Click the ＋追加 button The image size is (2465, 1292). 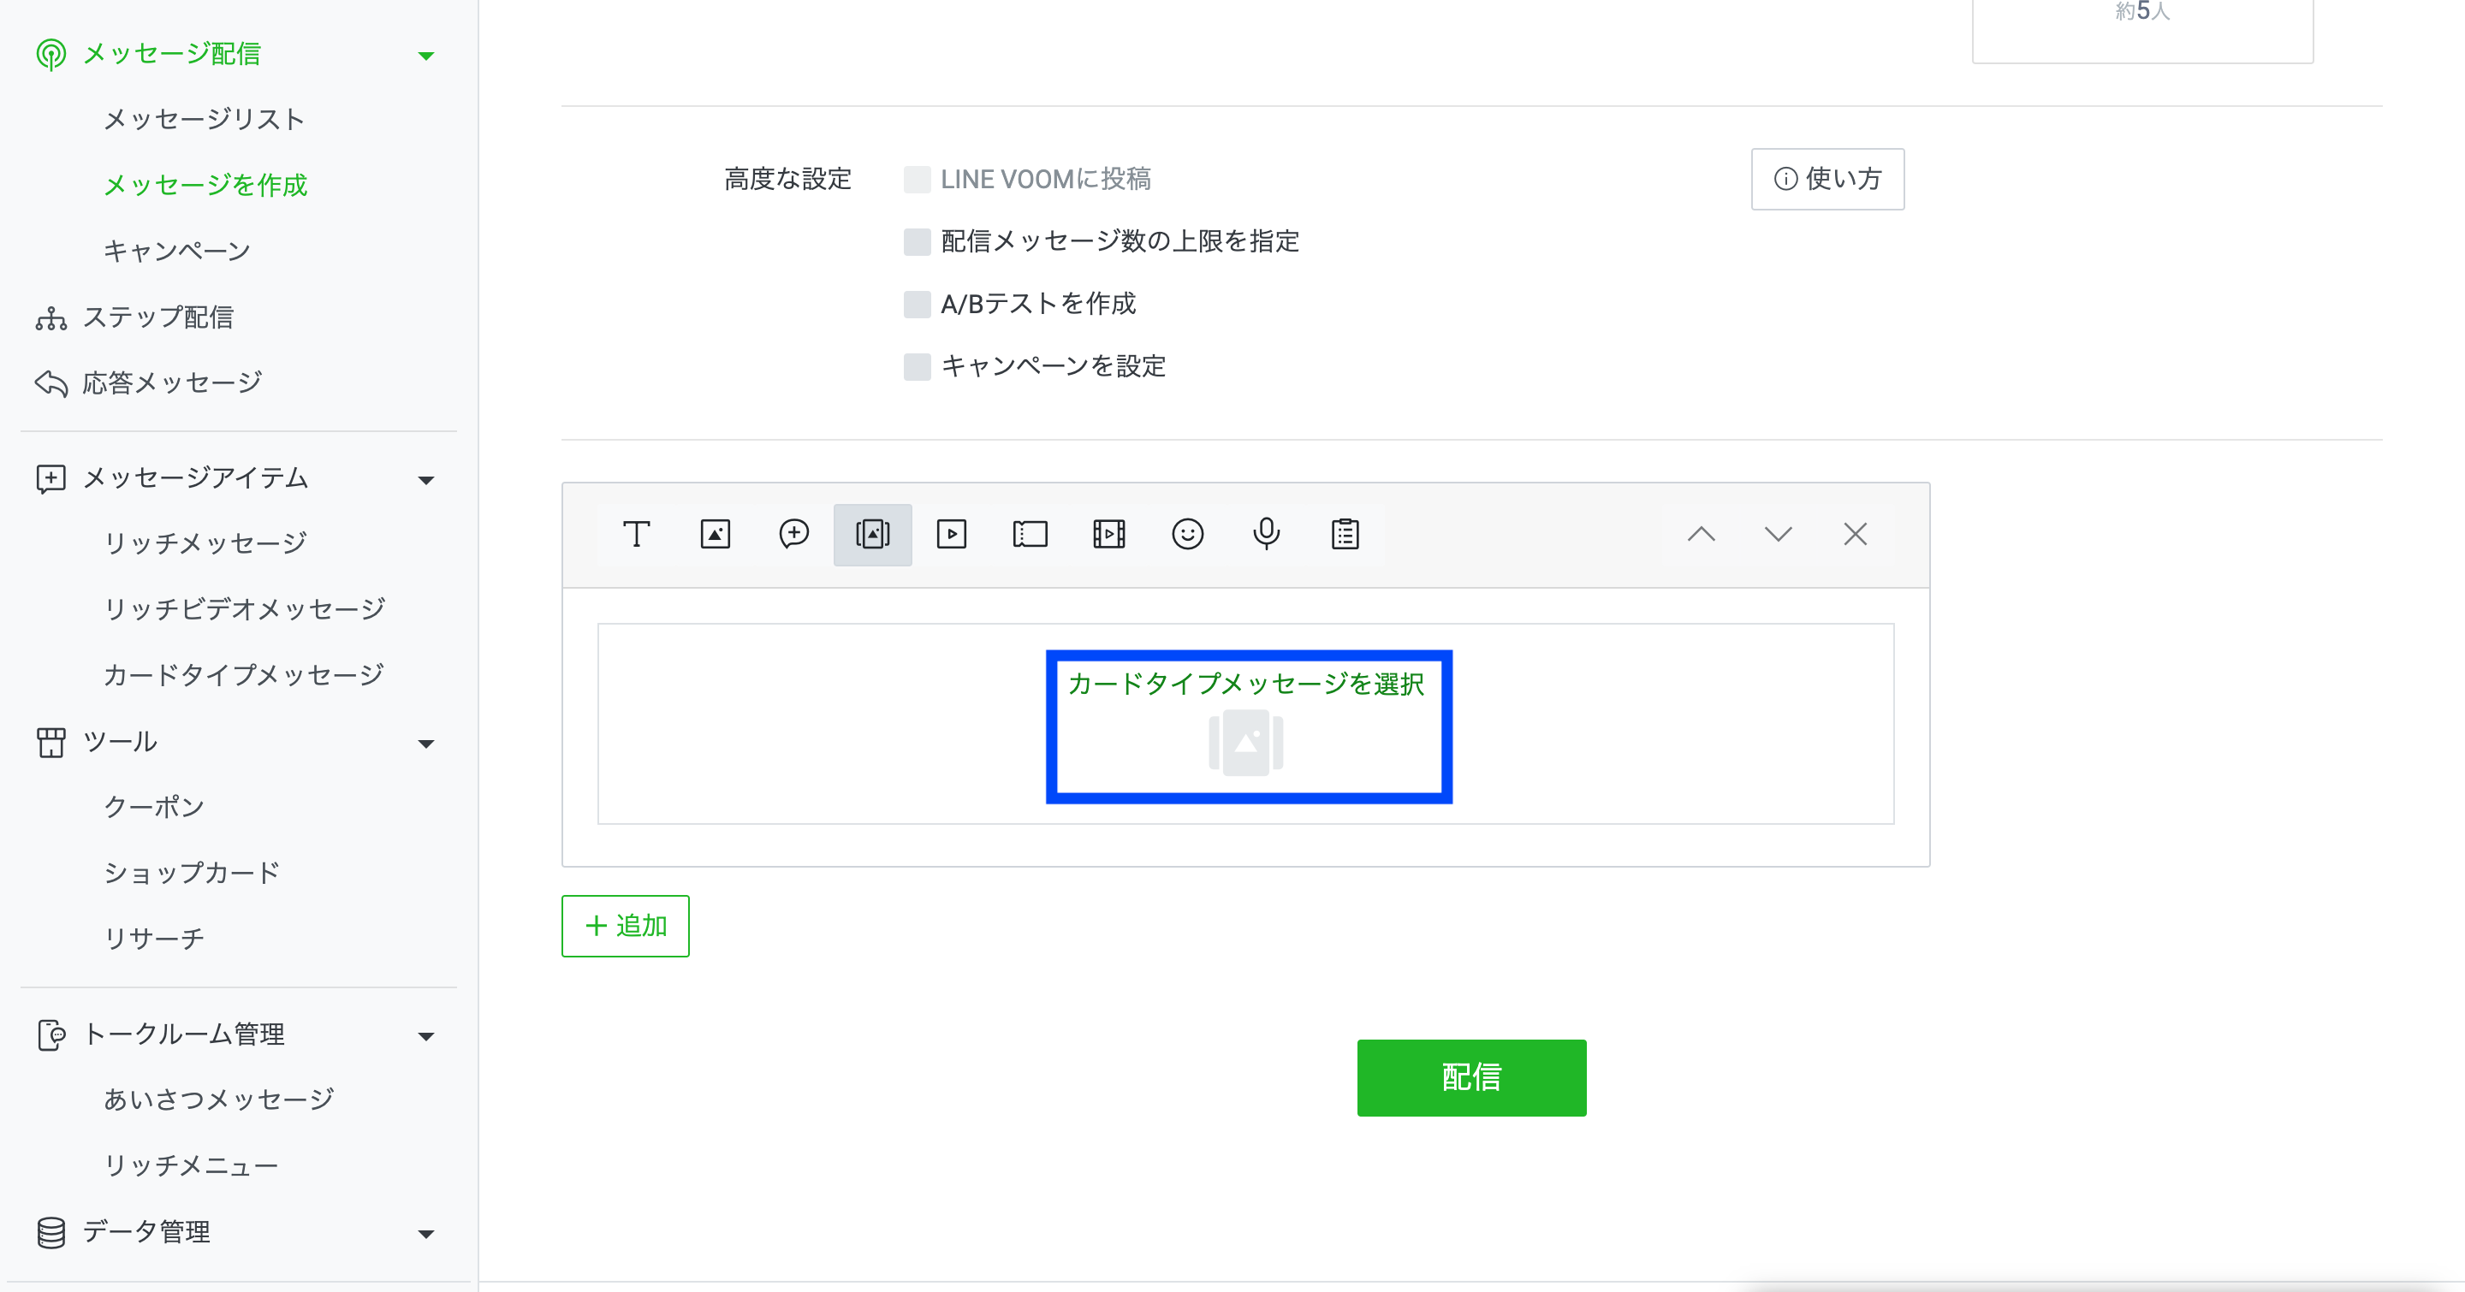point(625,925)
